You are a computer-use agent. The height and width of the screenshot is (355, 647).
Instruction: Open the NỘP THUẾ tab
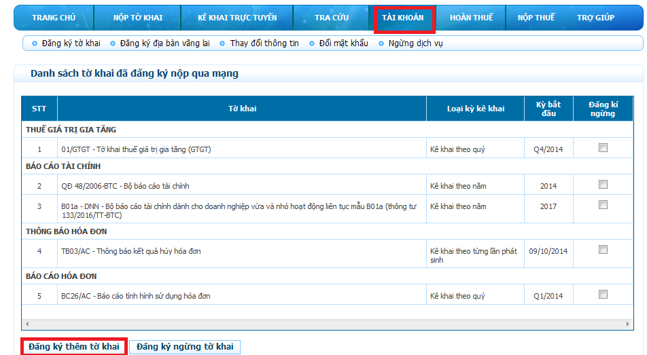[536, 18]
